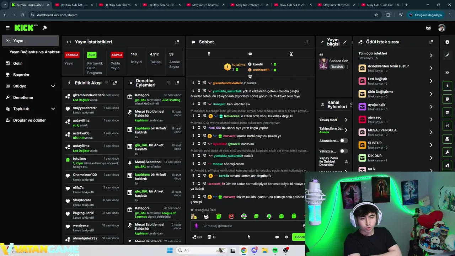Click the pencil edit icon in right sidebar
Screen dimensions: 455x256
tap(448, 55)
